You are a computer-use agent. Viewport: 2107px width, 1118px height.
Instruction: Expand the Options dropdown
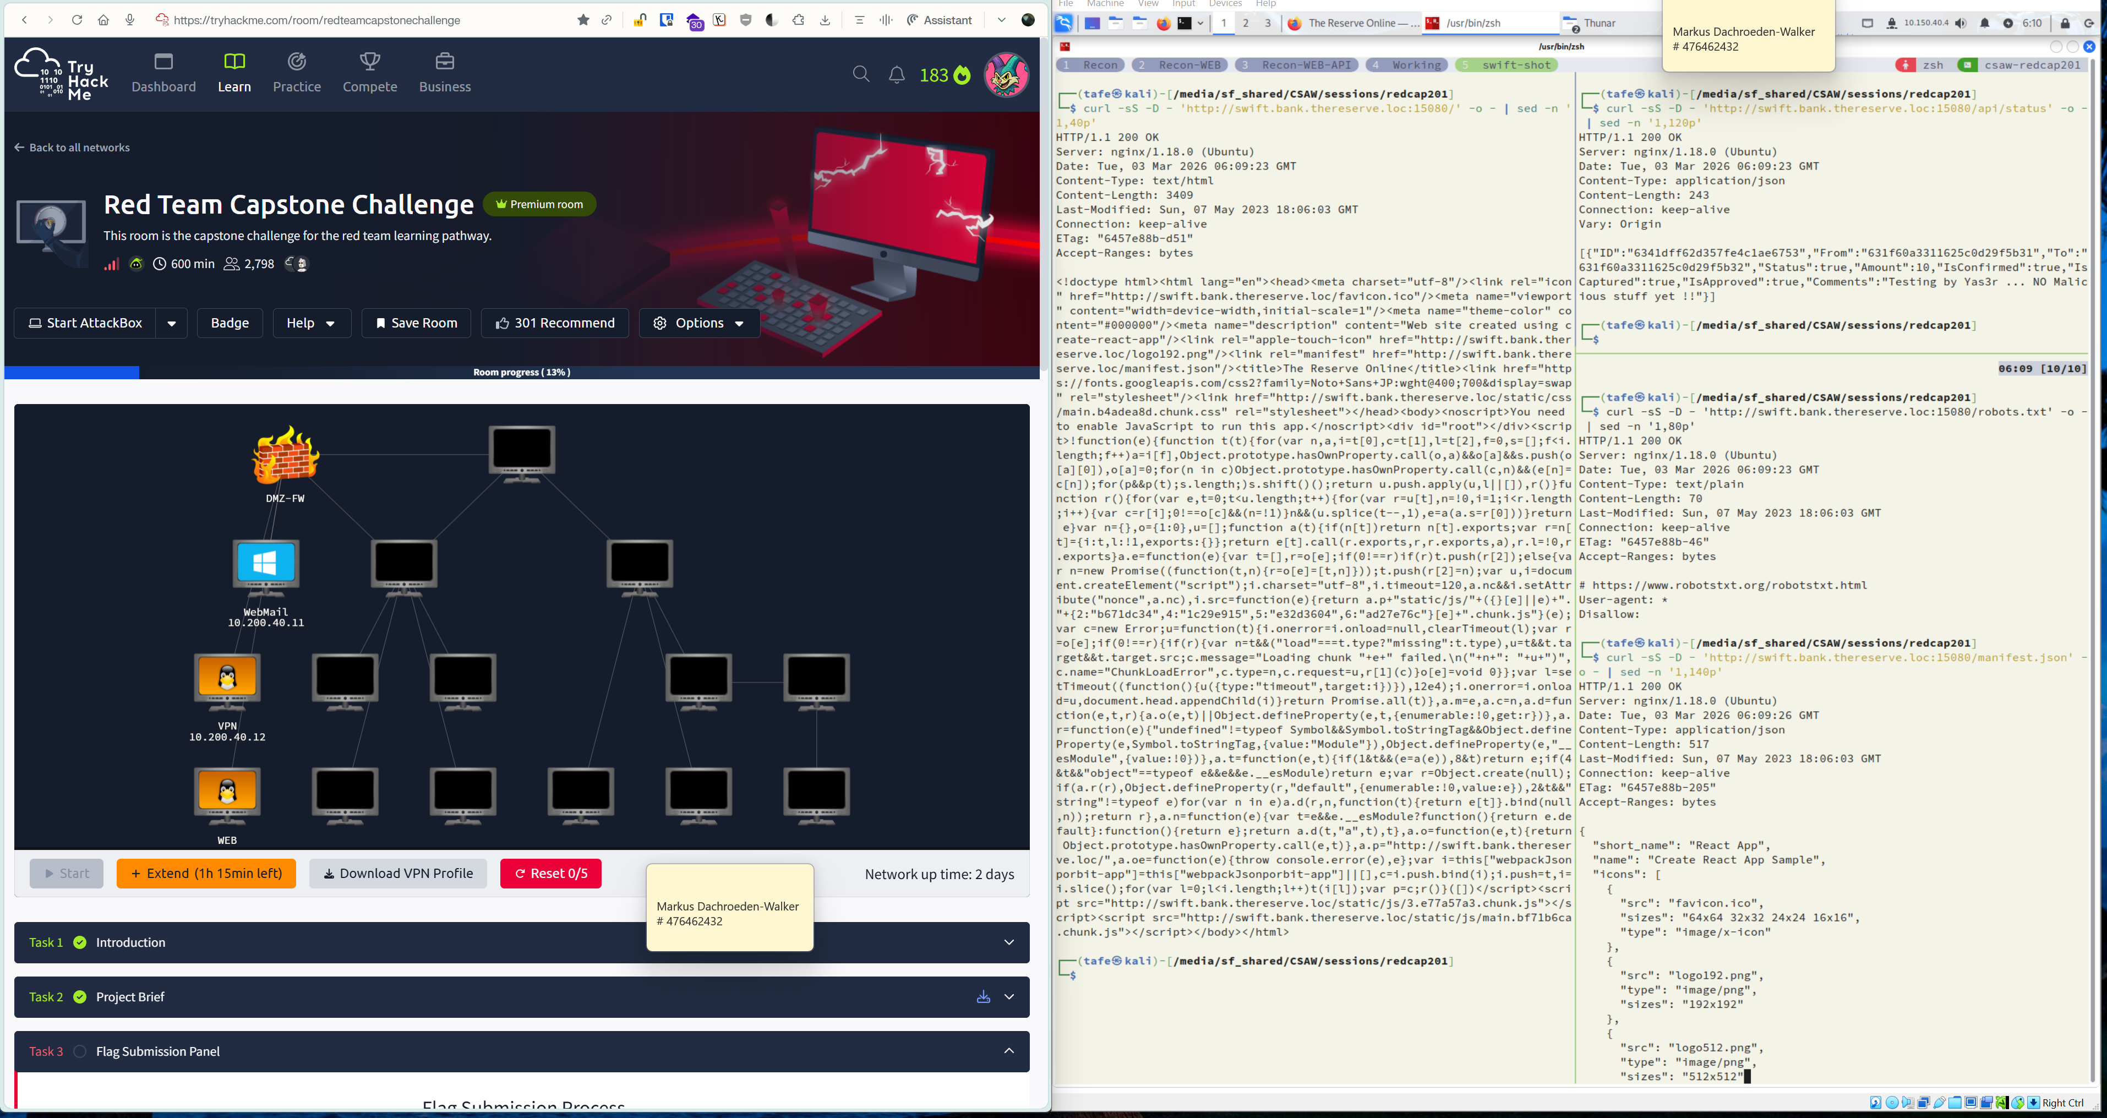pos(700,323)
